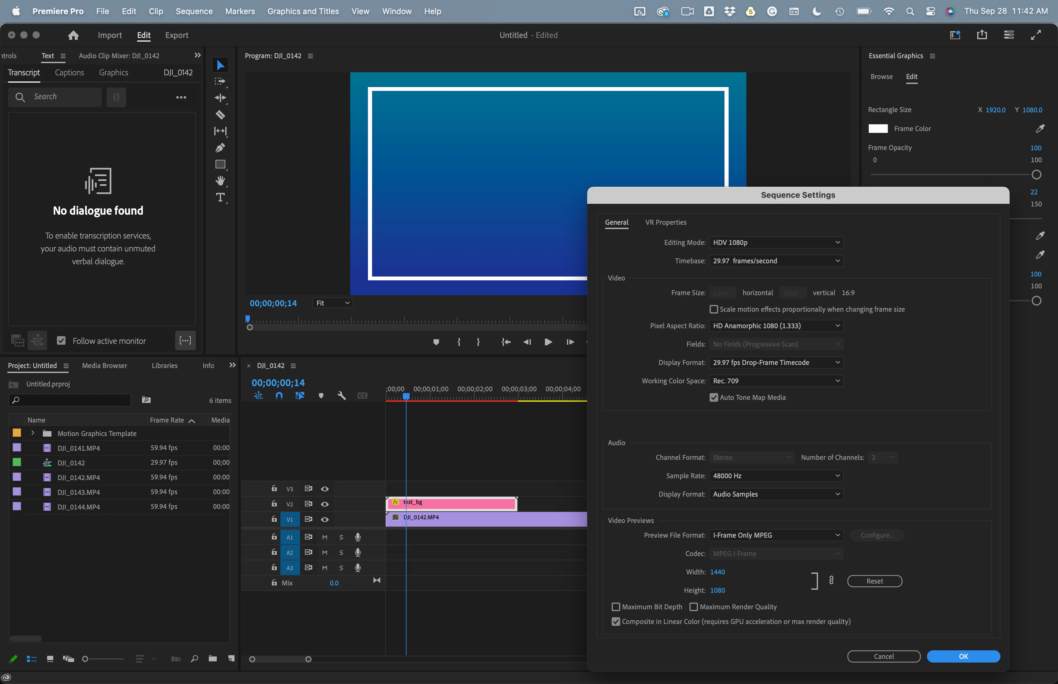This screenshot has width=1058, height=684.
Task: Select the Pen tool
Action: coord(220,148)
